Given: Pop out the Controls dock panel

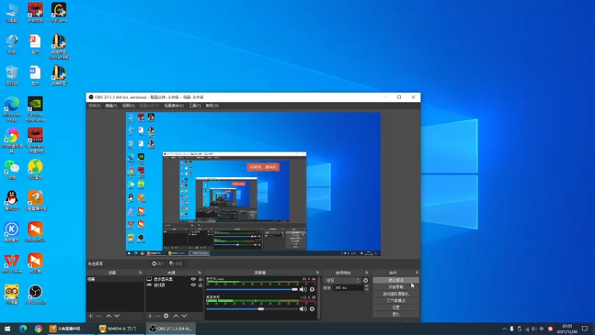Looking at the screenshot, I should (x=416, y=272).
